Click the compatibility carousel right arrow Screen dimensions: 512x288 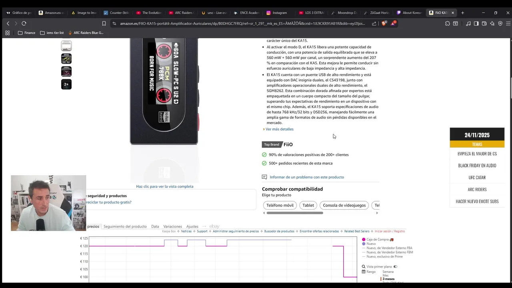(x=377, y=213)
